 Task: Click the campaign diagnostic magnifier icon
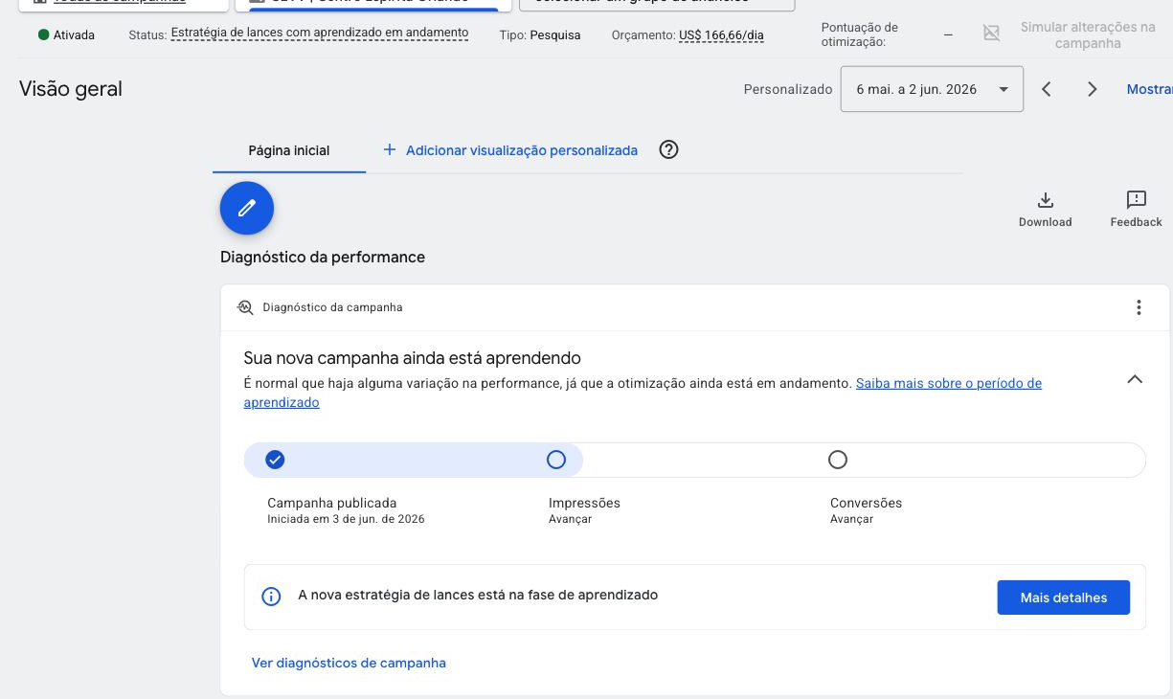tap(245, 307)
